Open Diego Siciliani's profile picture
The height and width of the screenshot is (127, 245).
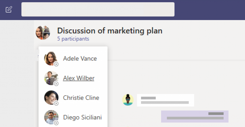(51, 117)
